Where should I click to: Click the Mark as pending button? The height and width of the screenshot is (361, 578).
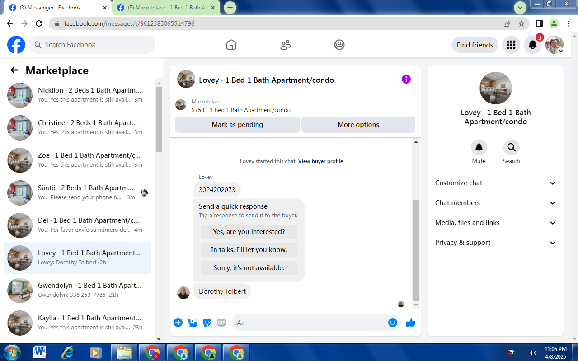coord(237,125)
